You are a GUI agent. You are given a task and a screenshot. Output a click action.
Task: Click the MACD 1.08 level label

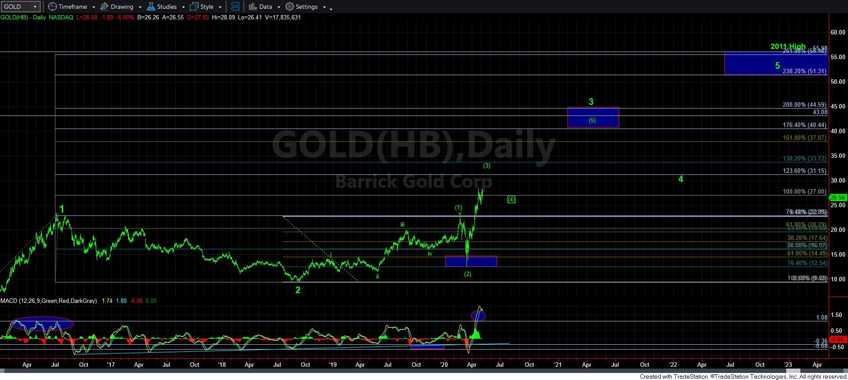821,317
